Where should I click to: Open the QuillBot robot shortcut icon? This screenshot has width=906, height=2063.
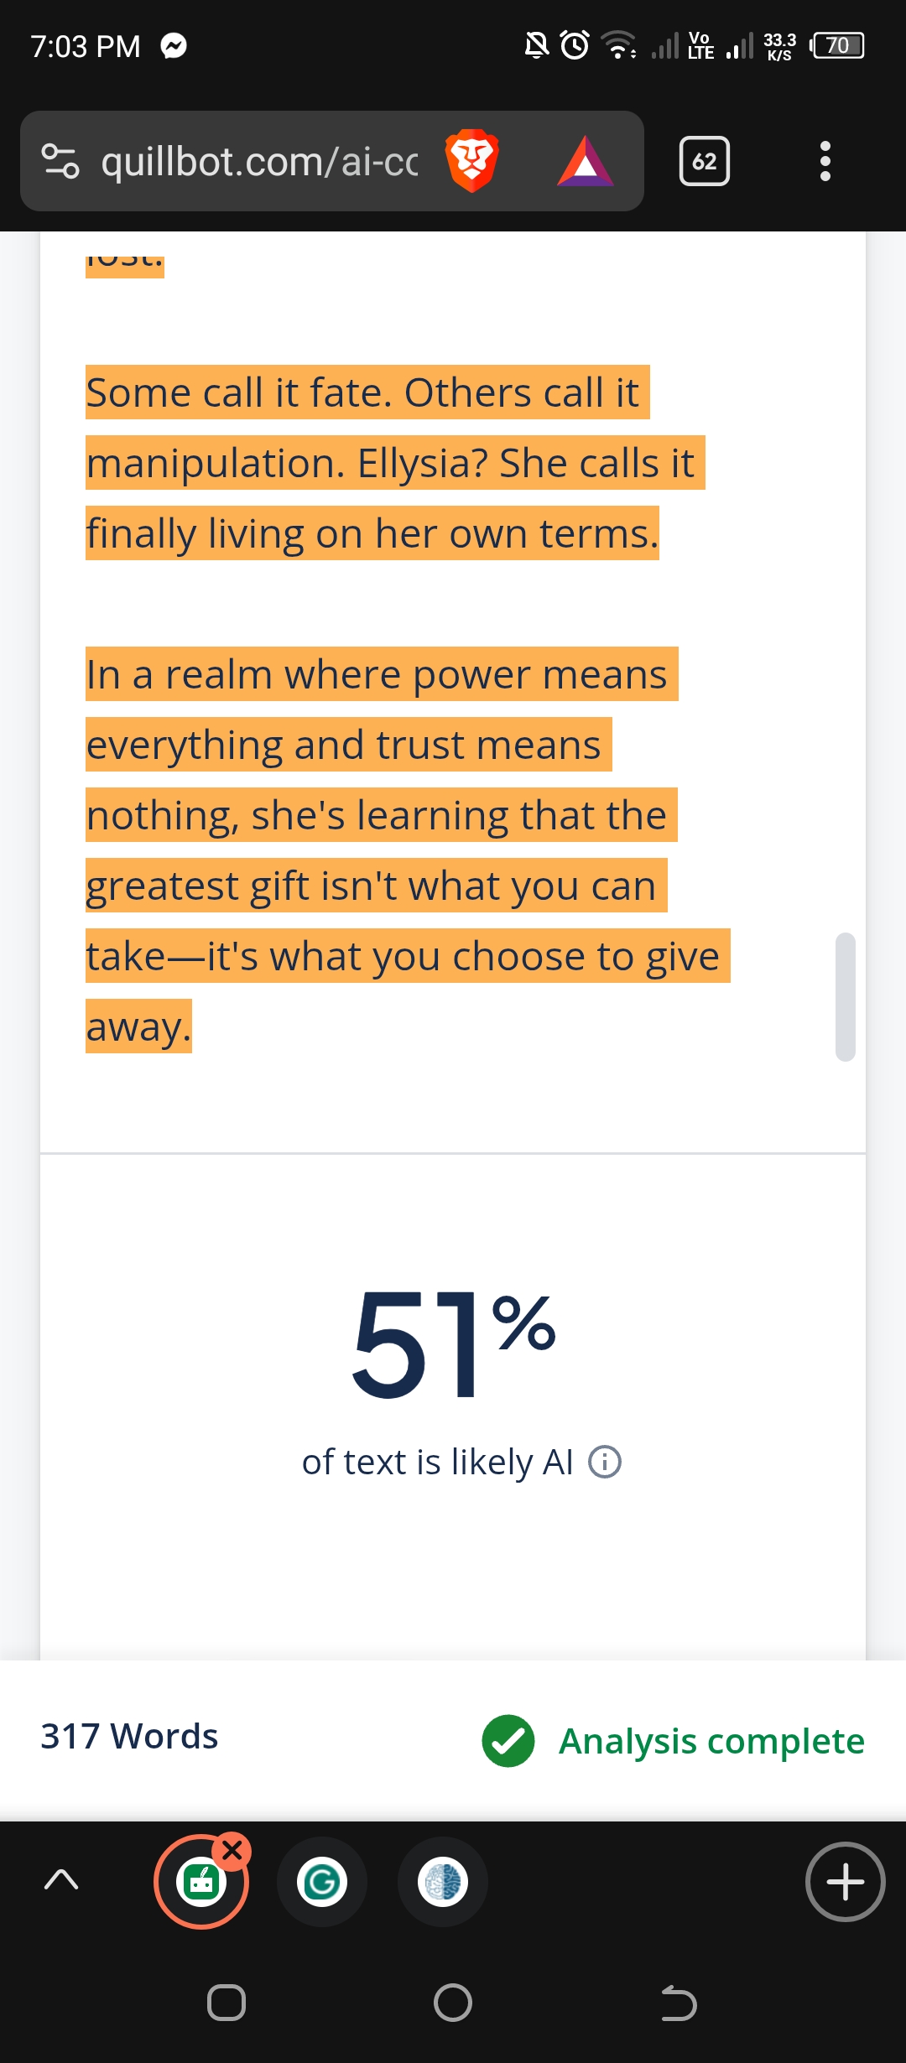click(200, 1883)
